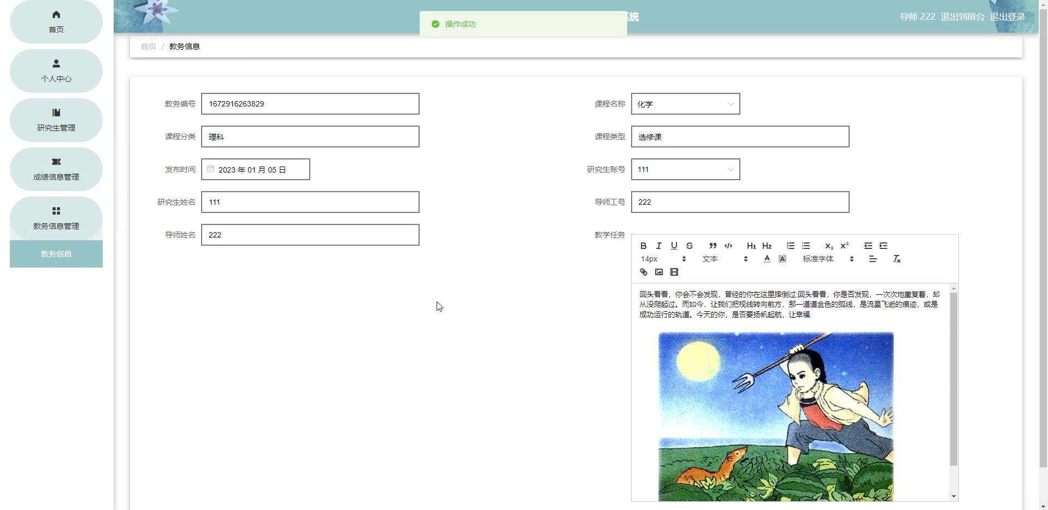Apply Heading 1 style
Image resolution: width=1048 pixels, height=510 pixels.
point(752,246)
